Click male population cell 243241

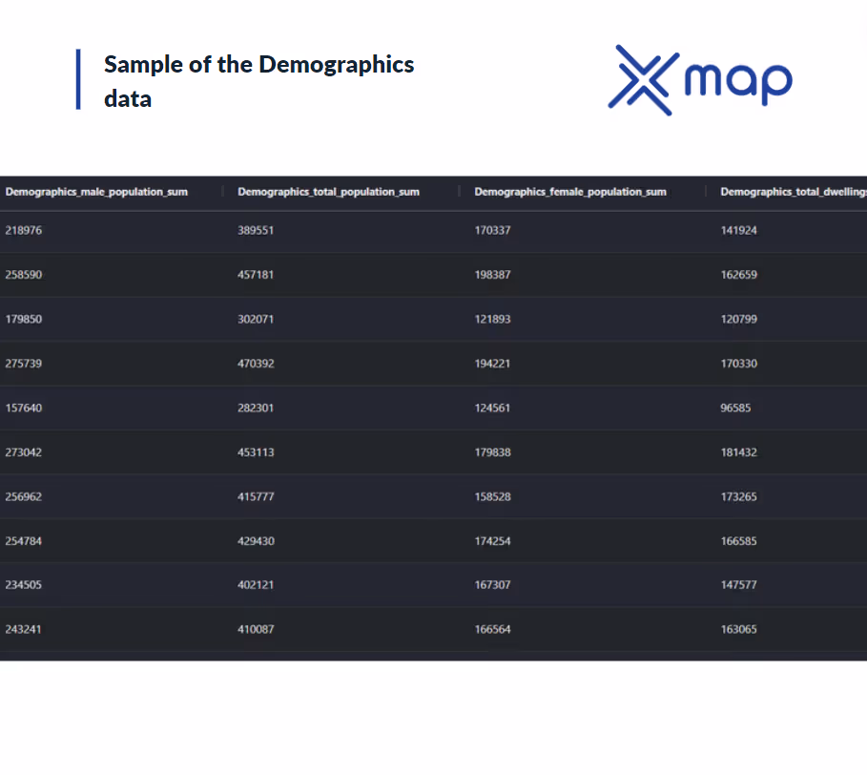24,629
